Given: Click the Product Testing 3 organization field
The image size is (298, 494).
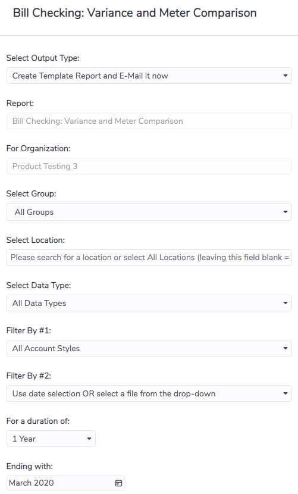Looking at the screenshot, I should (x=149, y=166).
